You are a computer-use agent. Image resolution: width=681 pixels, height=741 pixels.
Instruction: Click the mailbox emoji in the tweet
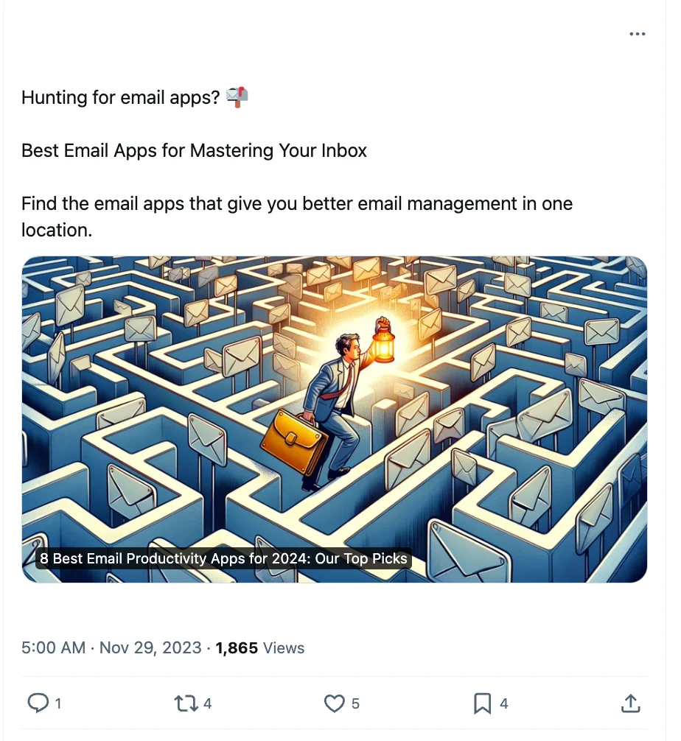pos(237,97)
